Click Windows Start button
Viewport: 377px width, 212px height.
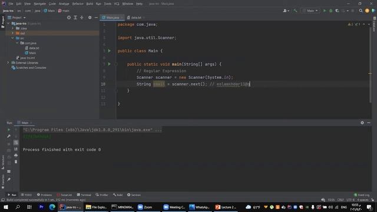click(x=6, y=207)
